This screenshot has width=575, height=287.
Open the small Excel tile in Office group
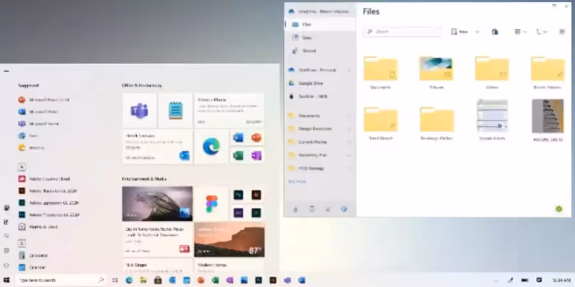[x=238, y=156]
